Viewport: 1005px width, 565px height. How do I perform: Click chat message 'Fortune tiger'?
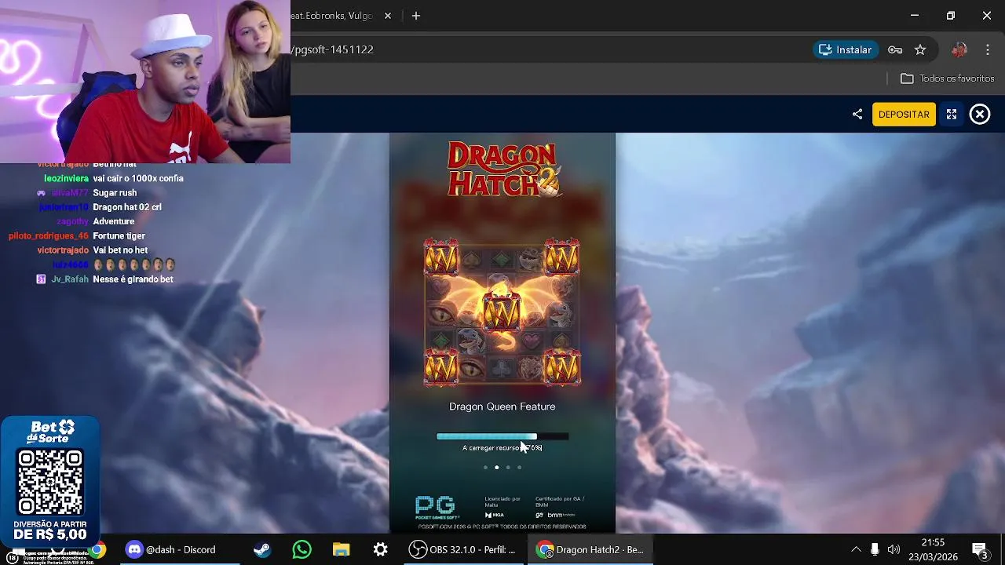[119, 236]
